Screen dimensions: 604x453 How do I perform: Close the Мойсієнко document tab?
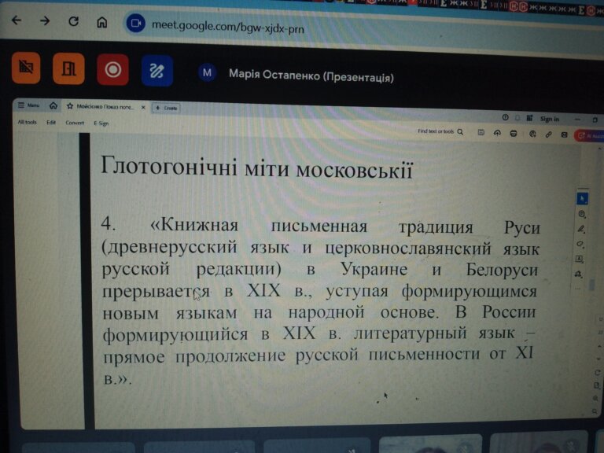tap(143, 108)
